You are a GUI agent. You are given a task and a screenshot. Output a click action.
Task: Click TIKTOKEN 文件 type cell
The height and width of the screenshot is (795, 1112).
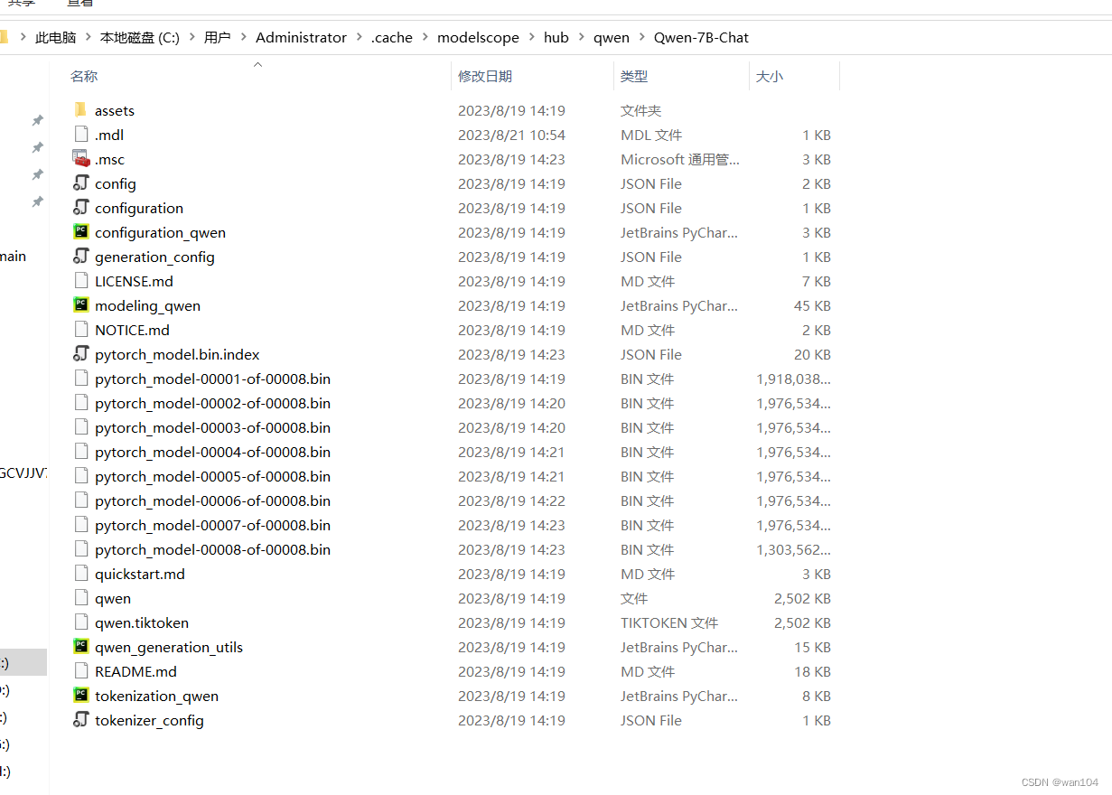click(669, 622)
